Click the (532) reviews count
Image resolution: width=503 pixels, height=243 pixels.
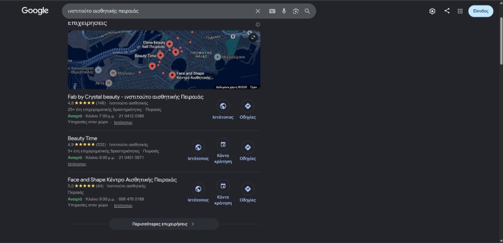[x=101, y=145]
